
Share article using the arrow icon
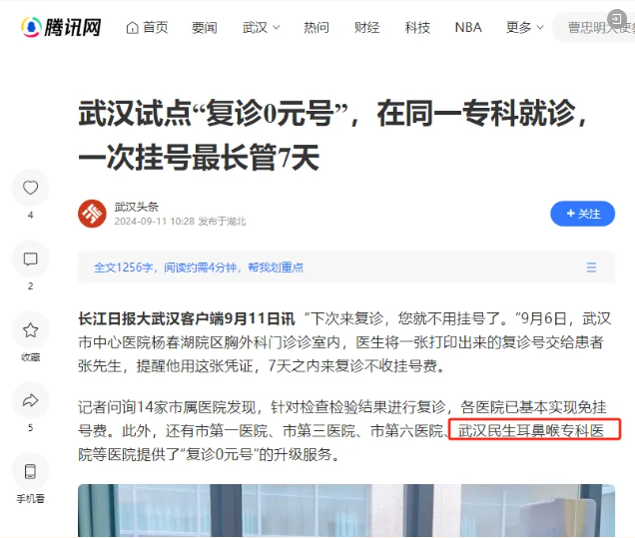(x=30, y=401)
